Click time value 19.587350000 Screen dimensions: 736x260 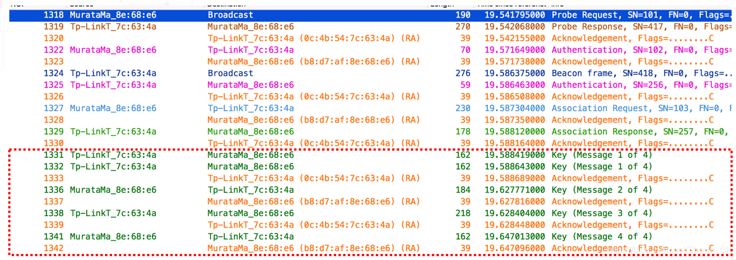click(515, 120)
